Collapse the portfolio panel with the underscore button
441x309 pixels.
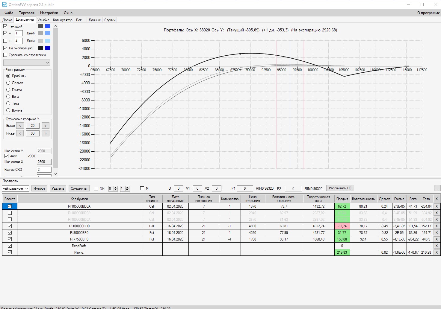(x=437, y=188)
